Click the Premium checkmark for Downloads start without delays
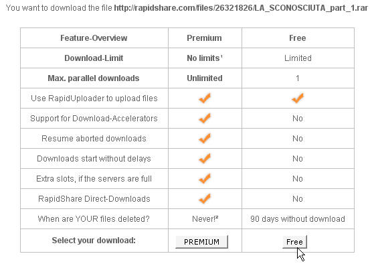 point(205,158)
